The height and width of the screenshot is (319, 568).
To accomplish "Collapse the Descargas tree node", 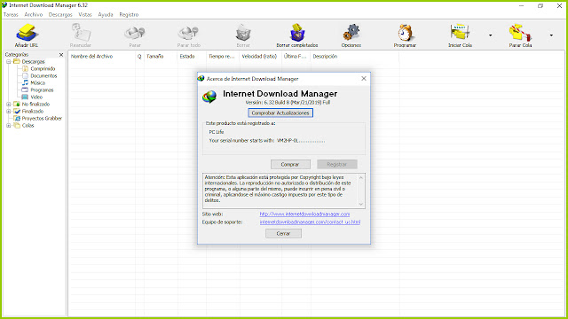I will (x=8, y=62).
